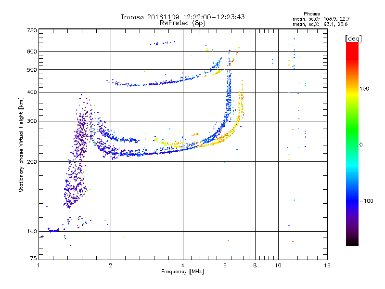Click the x-axis tick label "10"
Screen dimensions: 385x289
coord(278,265)
